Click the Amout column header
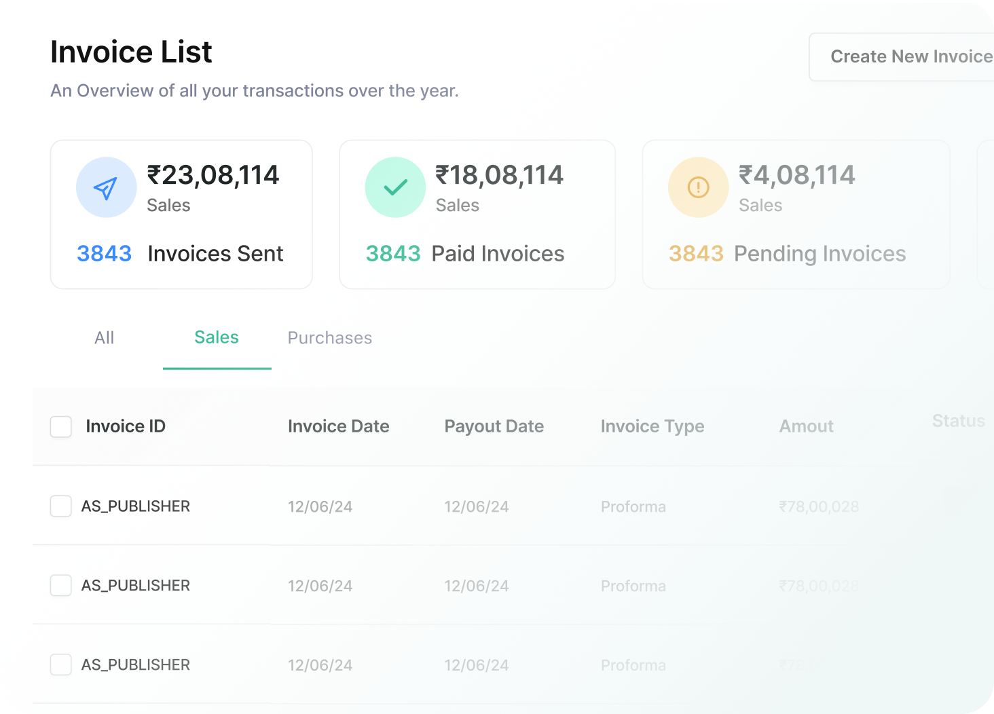The image size is (994, 714). (x=806, y=426)
